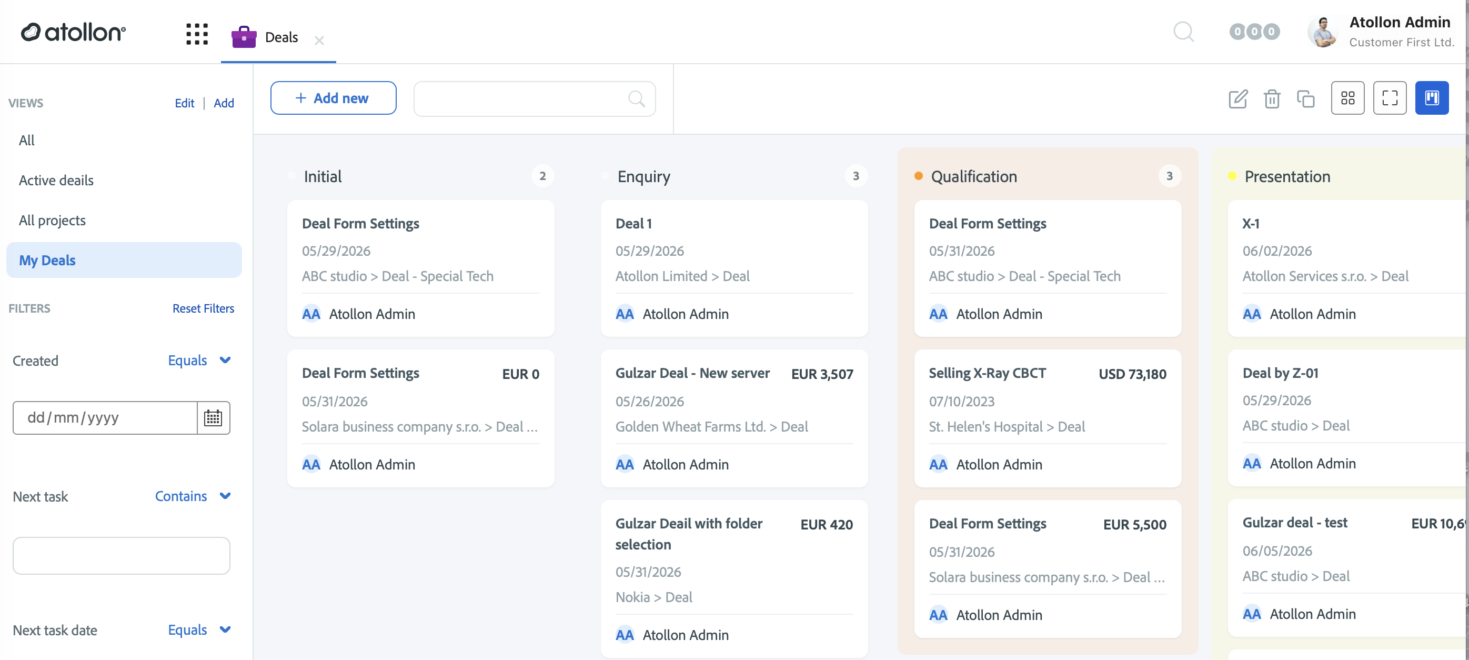Select the Active deails view

click(x=56, y=179)
